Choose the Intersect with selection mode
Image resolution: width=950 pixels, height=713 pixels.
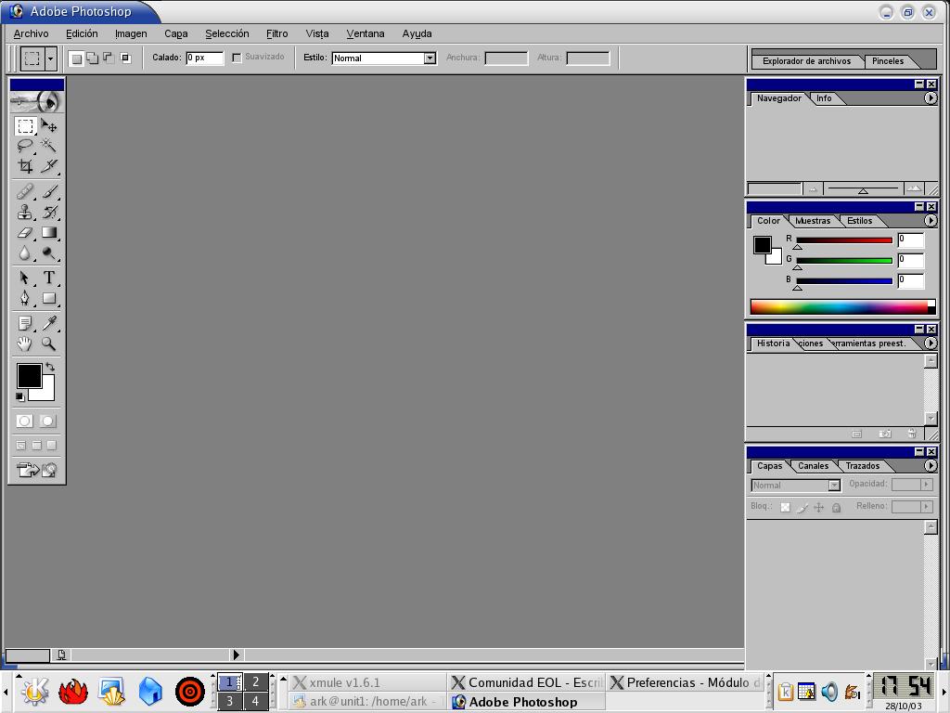pyautogui.click(x=125, y=58)
